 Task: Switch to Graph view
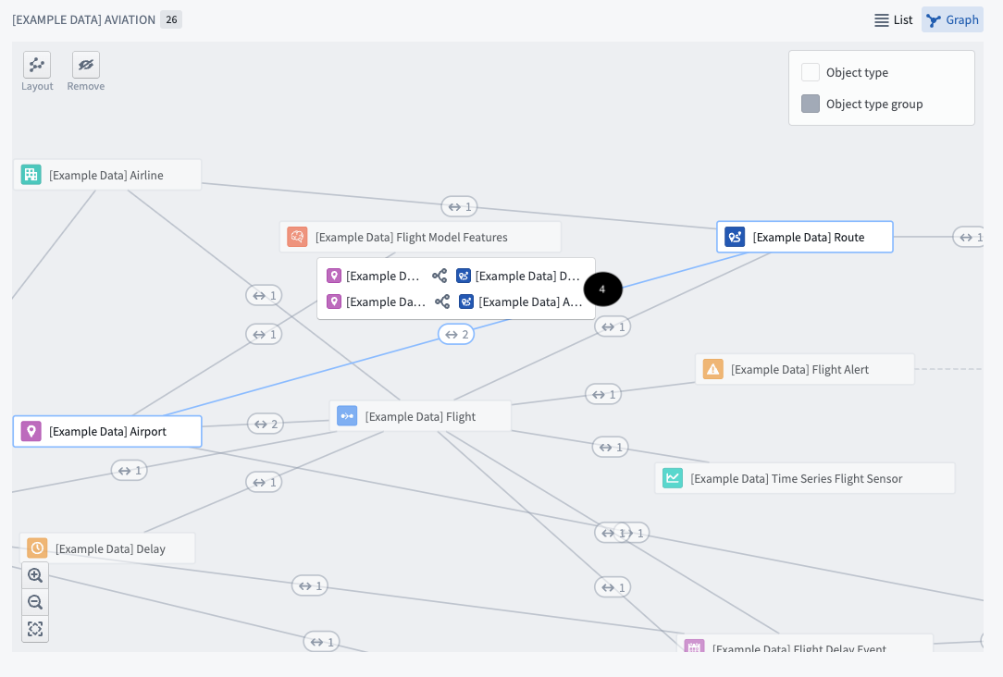tap(952, 19)
